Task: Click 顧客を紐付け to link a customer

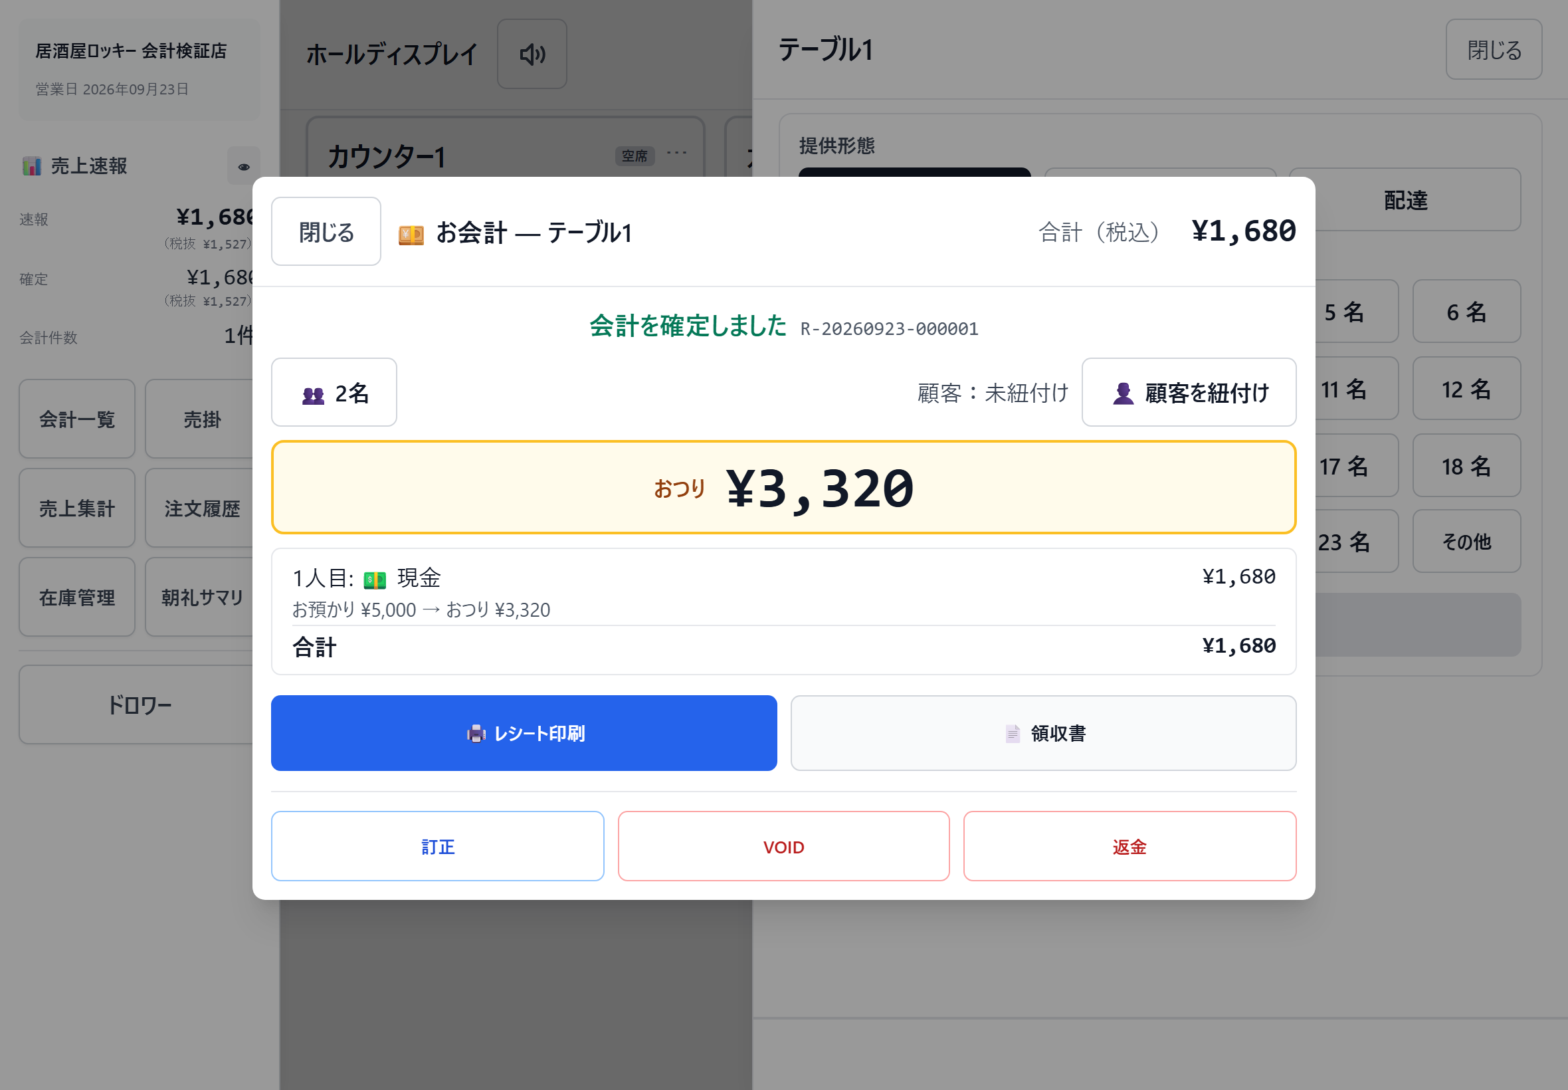Action: click(x=1189, y=393)
